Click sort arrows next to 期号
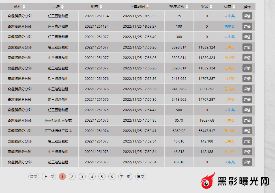This screenshot has width=275, height=193. pyautogui.click(x=101, y=7)
